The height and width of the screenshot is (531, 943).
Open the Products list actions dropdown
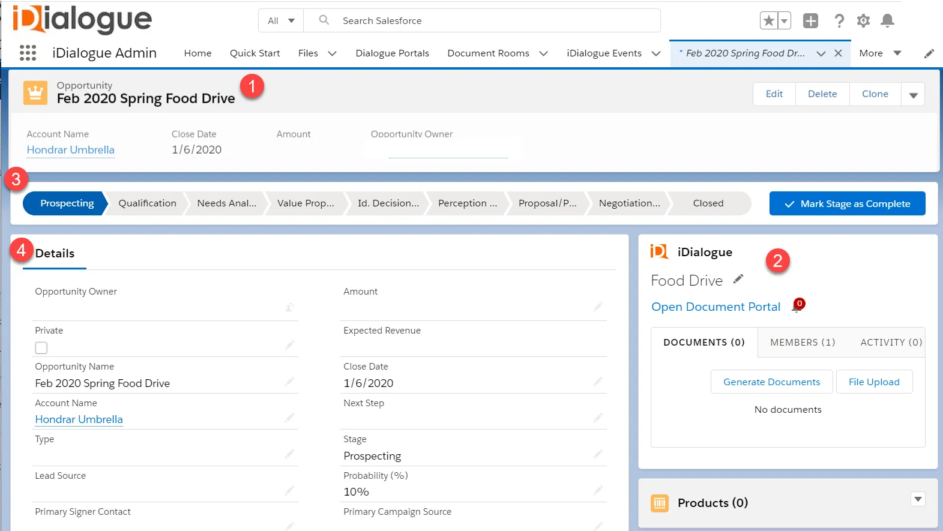tap(918, 499)
